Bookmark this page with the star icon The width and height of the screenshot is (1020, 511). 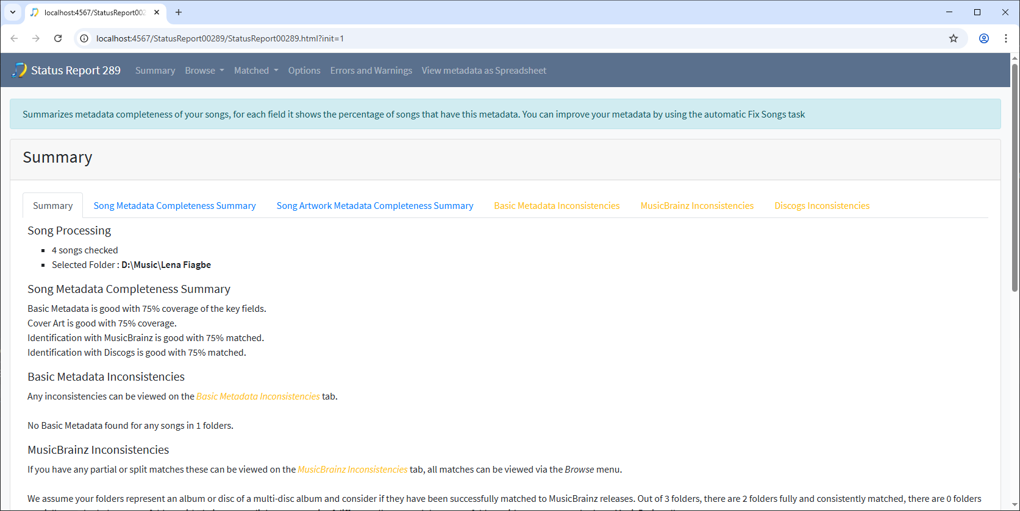(x=954, y=38)
